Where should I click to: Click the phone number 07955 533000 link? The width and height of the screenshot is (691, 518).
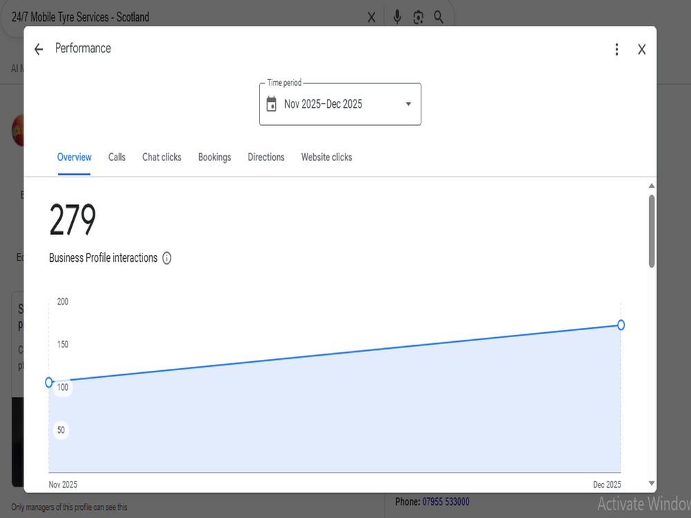pyautogui.click(x=446, y=501)
